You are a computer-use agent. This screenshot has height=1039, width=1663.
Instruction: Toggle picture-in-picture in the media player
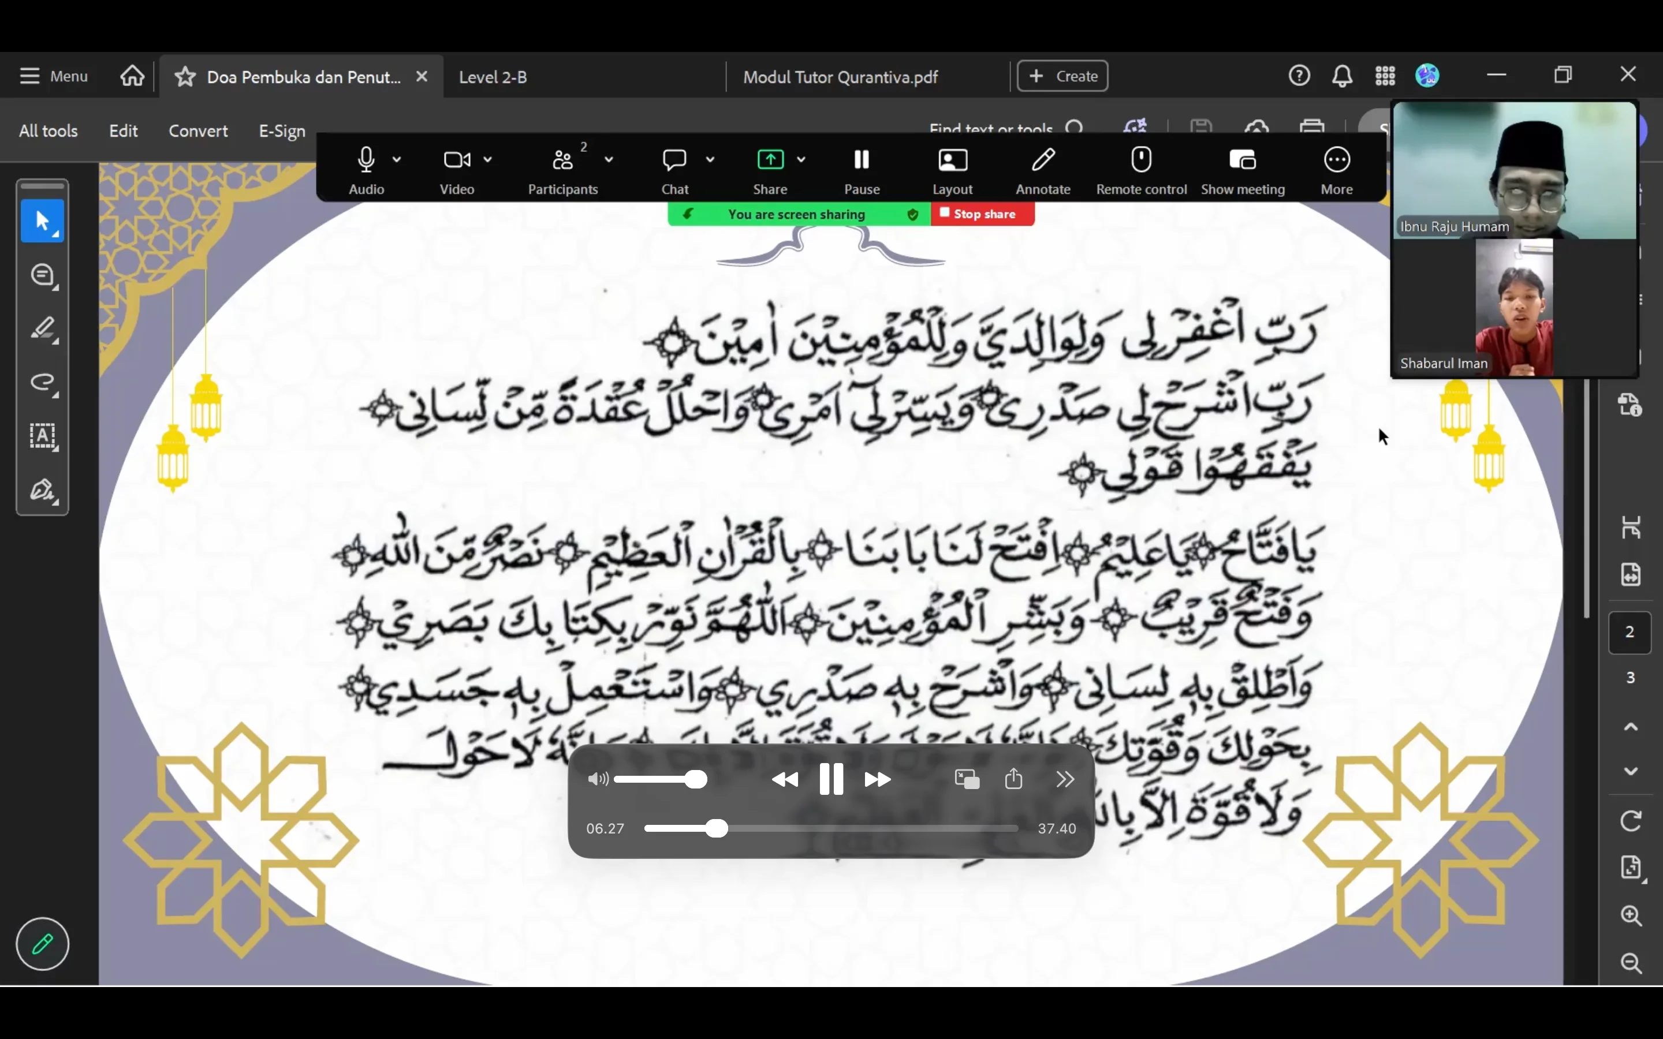pyautogui.click(x=967, y=779)
